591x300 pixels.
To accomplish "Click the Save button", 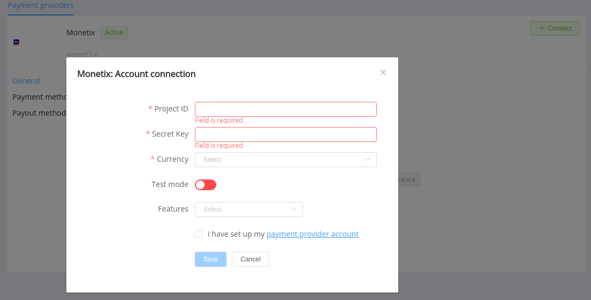I will [x=211, y=259].
